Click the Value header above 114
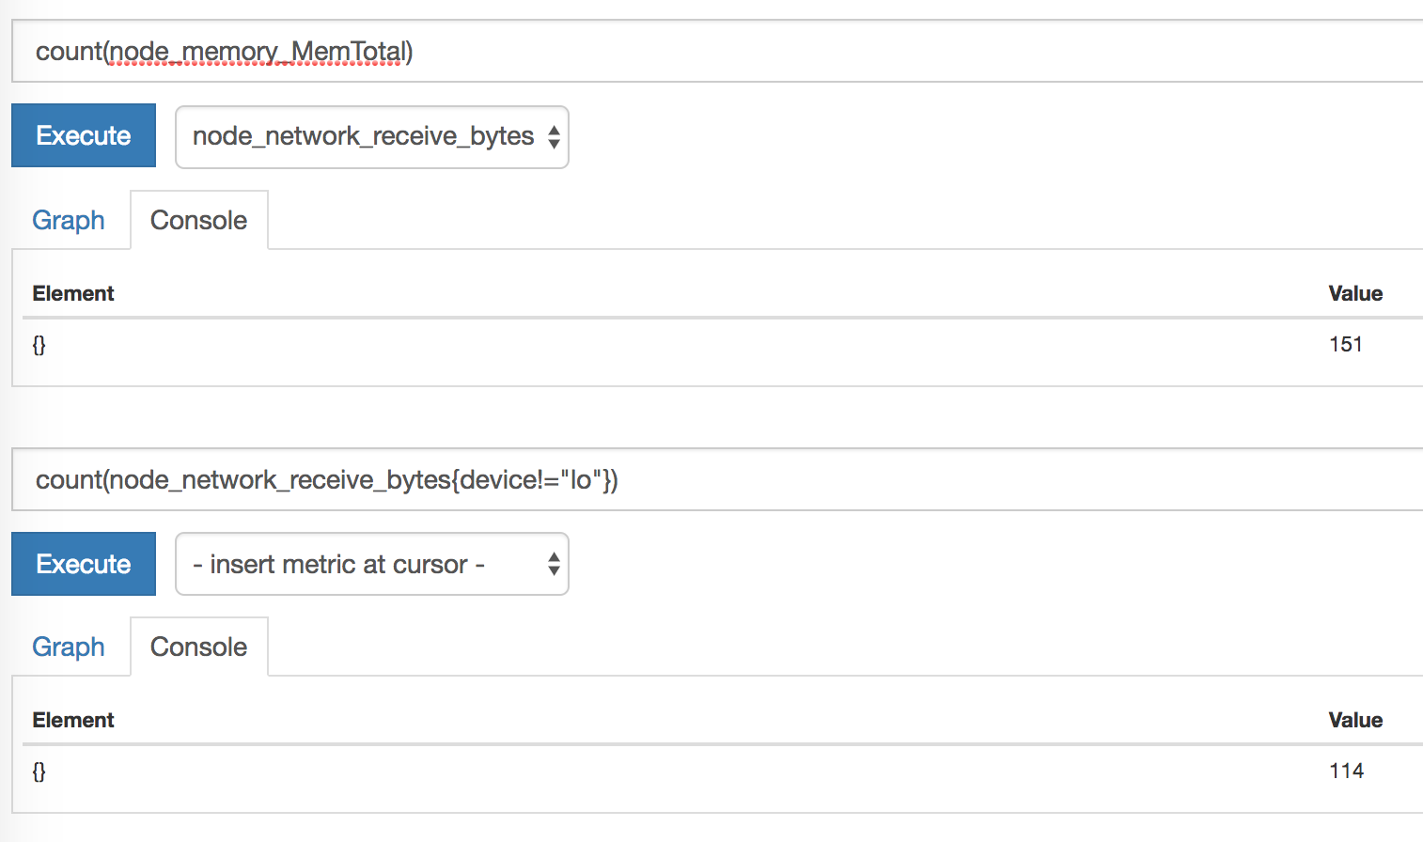The height and width of the screenshot is (842, 1423). (x=1354, y=720)
